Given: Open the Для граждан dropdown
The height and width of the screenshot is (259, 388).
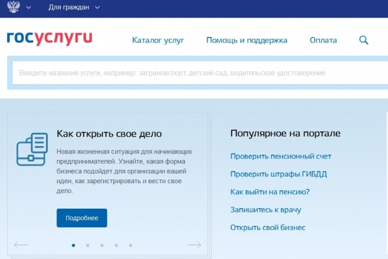Looking at the screenshot, I should pyautogui.click(x=74, y=7).
